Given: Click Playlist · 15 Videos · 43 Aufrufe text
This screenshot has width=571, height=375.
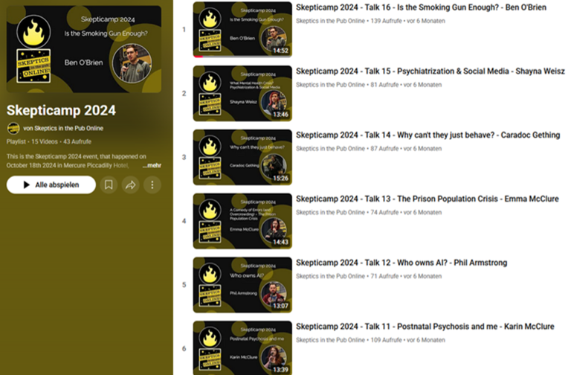Looking at the screenshot, I should 49,141.
